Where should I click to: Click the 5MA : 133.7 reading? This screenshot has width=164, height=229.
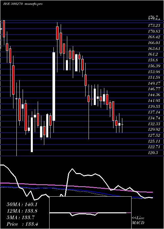pyautogui.click(x=21, y=218)
